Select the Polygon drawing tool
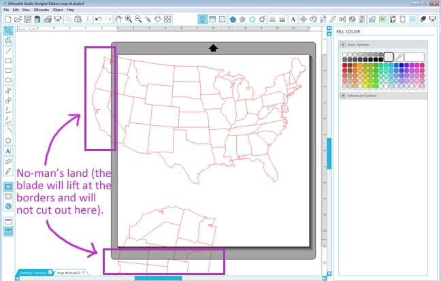 [8, 140]
